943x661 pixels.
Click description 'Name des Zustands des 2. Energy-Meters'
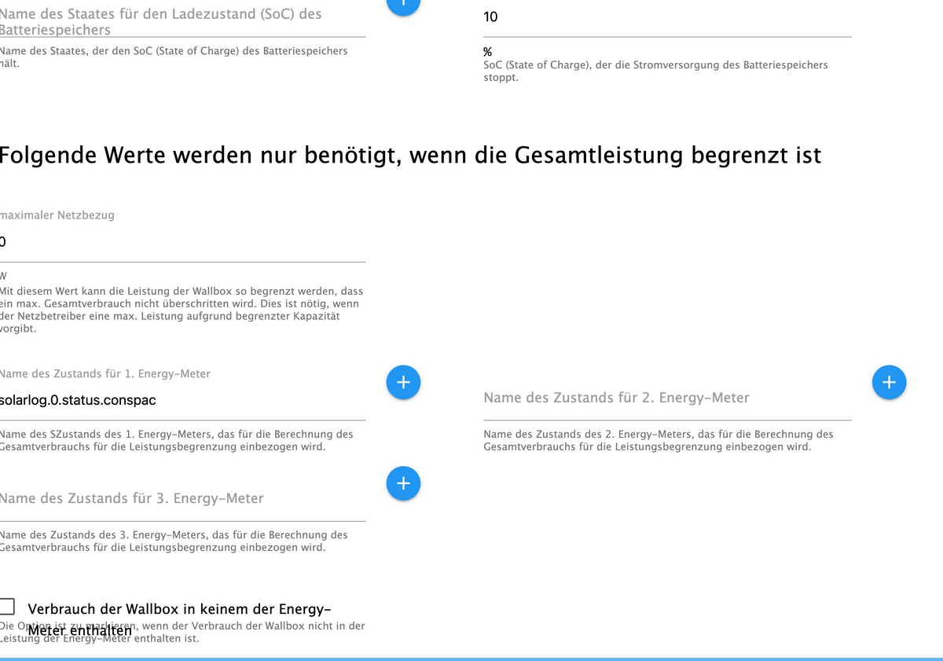tap(659, 440)
